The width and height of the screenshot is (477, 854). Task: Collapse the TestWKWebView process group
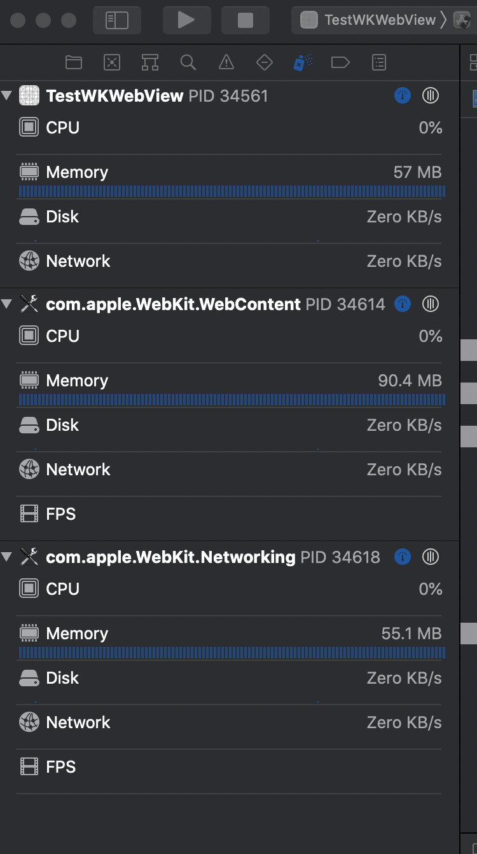(7, 96)
